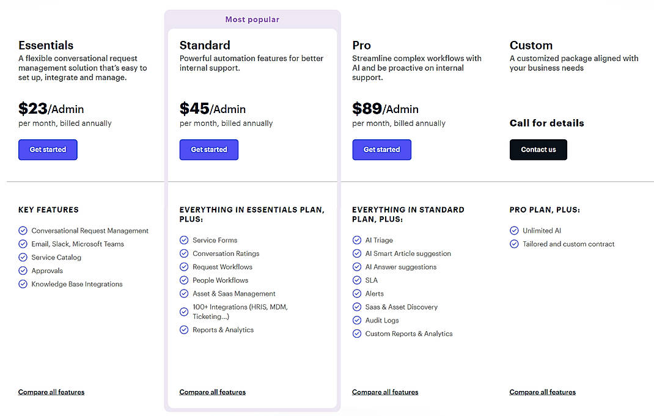The width and height of the screenshot is (654, 416).
Task: Toggle the check next to Asset & Saas Management
Action: (x=184, y=293)
